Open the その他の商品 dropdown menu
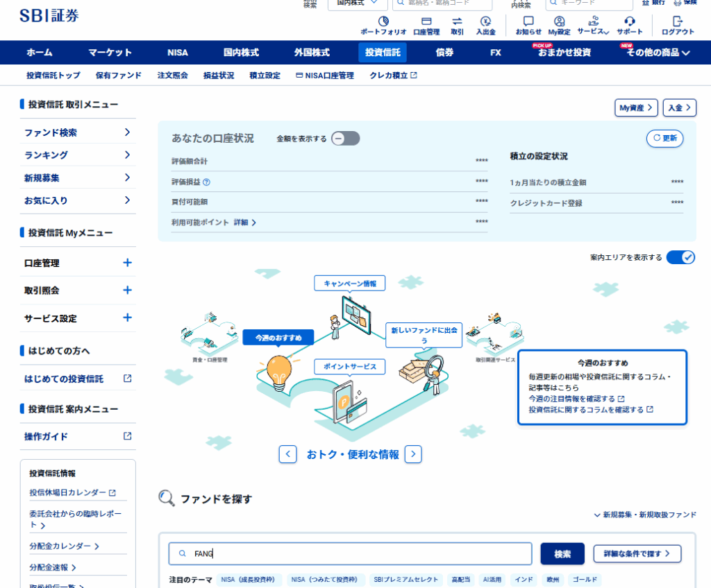711x588 pixels. click(x=658, y=53)
